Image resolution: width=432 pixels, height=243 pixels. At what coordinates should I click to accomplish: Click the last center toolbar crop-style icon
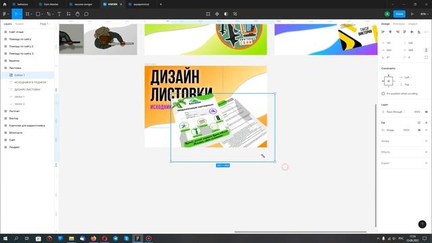point(235,13)
